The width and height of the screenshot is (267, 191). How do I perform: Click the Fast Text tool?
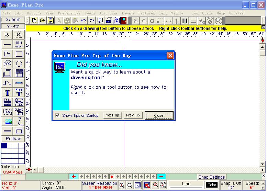[x=19, y=92]
